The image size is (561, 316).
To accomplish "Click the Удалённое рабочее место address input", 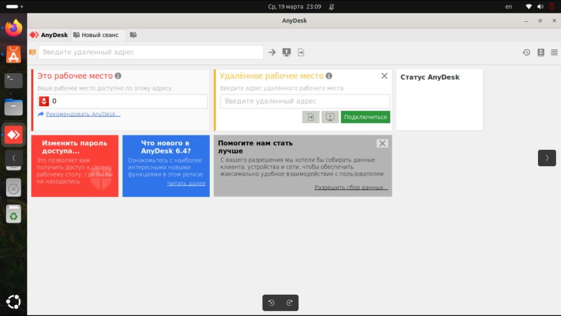I will 305,101.
